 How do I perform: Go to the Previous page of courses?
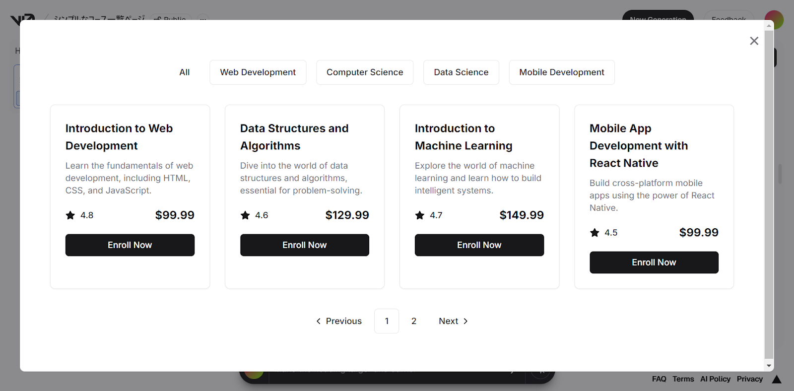(x=339, y=321)
